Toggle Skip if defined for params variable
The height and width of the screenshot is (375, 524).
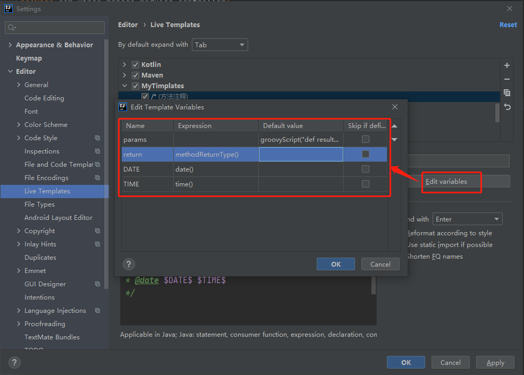[365, 139]
